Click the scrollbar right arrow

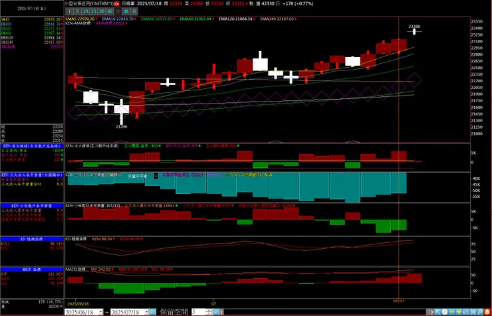431,312
